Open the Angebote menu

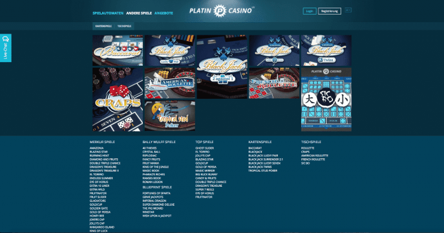click(x=164, y=13)
